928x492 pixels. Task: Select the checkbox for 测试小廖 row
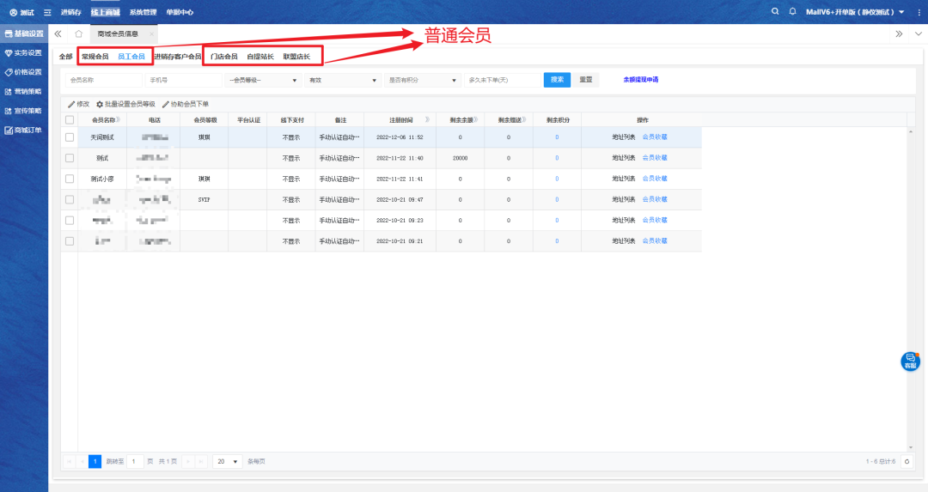(x=70, y=179)
